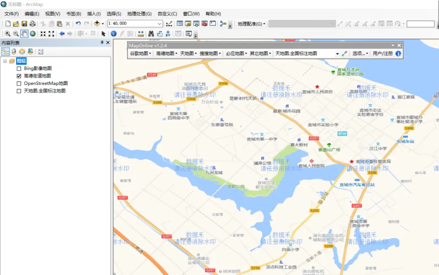Open the Catalog window icon
Screen dimensions: 439x275
point(188,24)
